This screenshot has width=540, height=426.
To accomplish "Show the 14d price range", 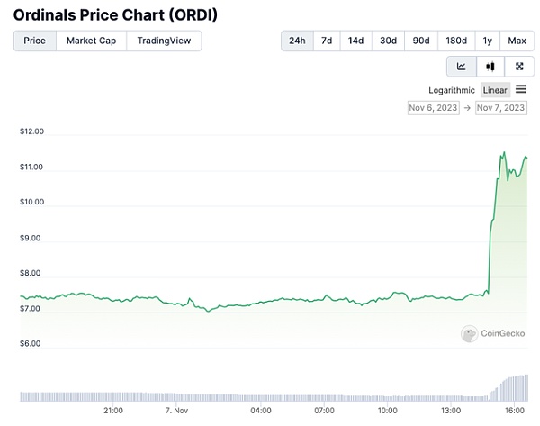I will 356,41.
